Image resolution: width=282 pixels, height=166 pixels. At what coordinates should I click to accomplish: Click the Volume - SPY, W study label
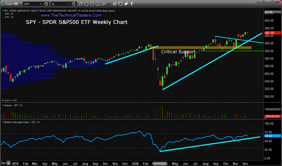(x=12, y=105)
